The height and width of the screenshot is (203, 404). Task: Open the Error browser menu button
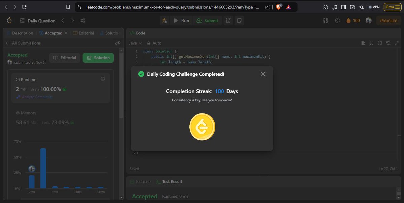(392, 7)
